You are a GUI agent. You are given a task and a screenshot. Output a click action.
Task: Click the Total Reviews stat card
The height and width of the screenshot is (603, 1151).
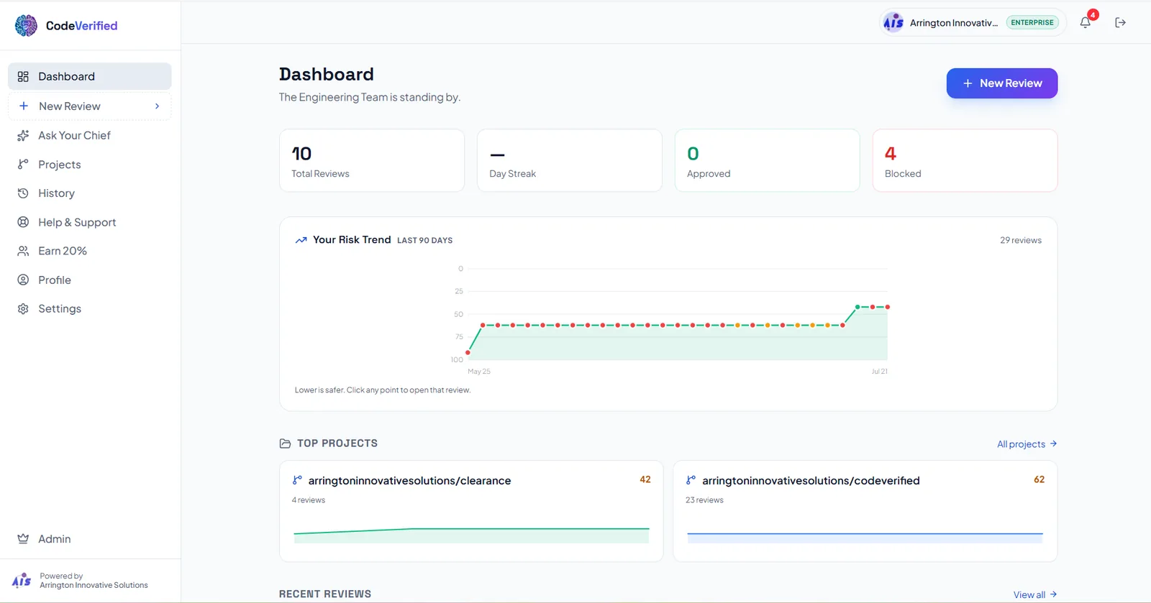tap(372, 160)
